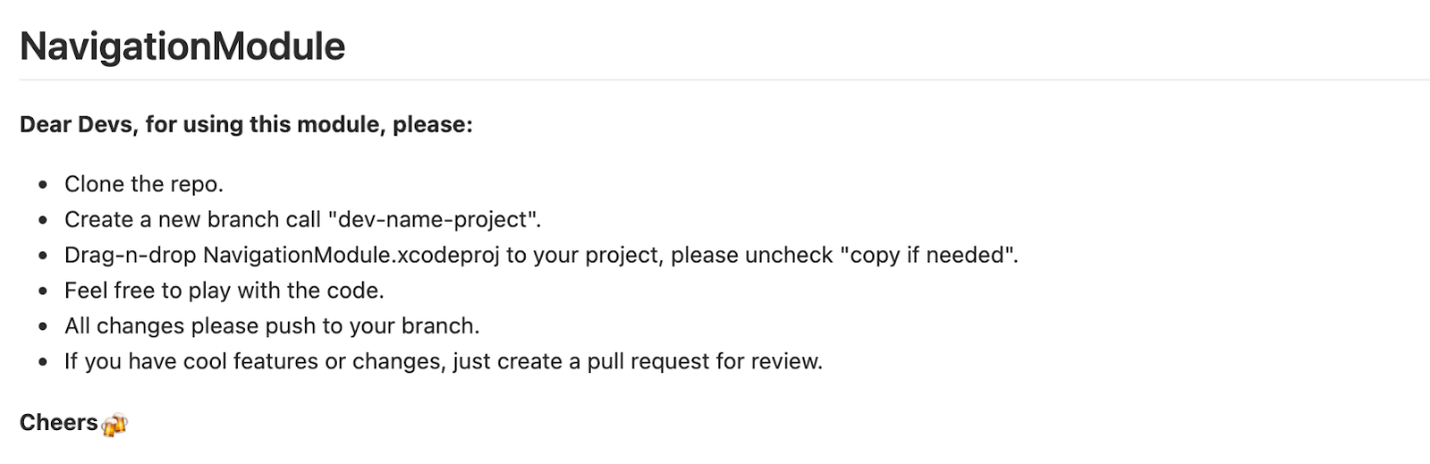Click the word "review." ending the last bullet

click(787, 361)
